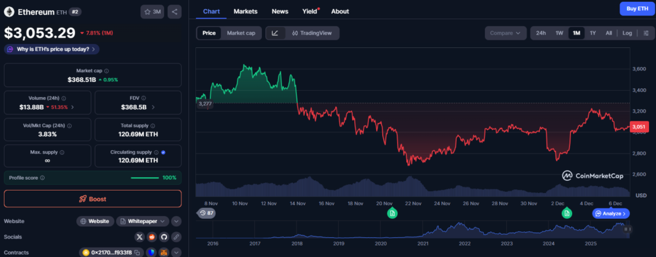Click the MetaMask fox icon
Screen dimensions: 656x257
(164, 253)
